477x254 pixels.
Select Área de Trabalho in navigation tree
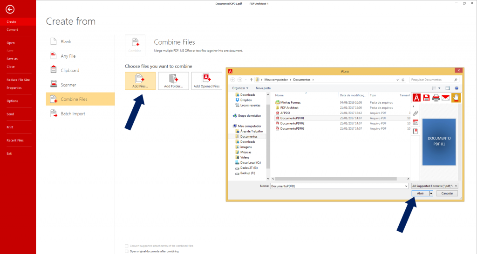tap(251, 131)
